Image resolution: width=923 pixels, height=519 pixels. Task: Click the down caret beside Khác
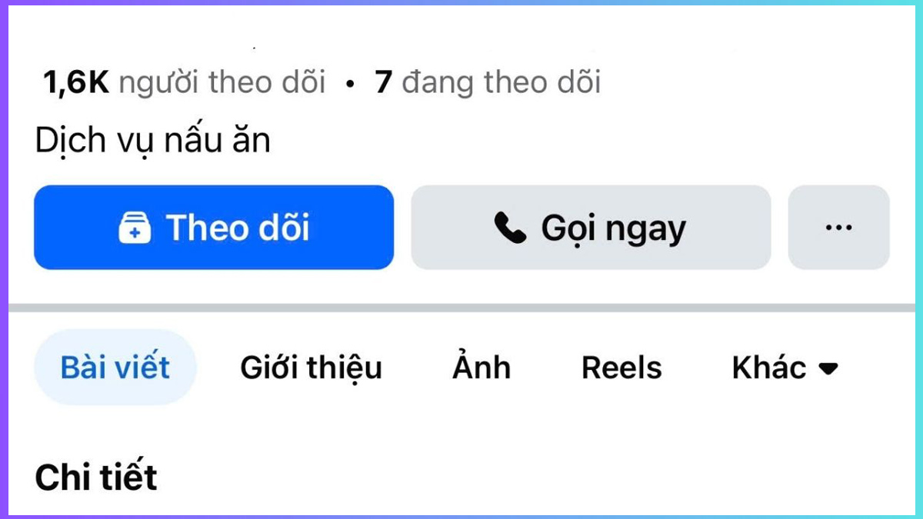tap(828, 369)
